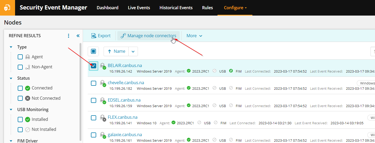Image resolution: width=375 pixels, height=143 pixels.
Task: Click the Manage node connectors icon
Action: tap(123, 36)
